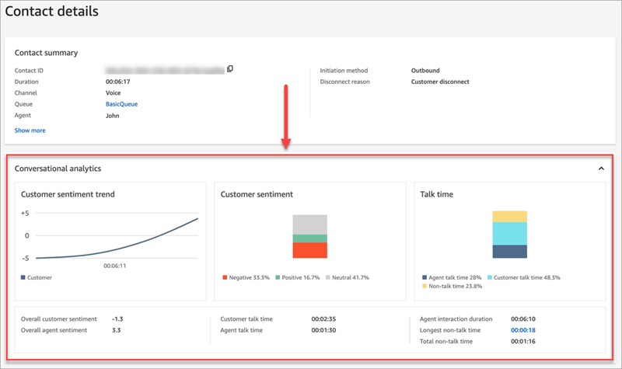Select the dark blue Agent talk segment
622x369 pixels.
click(510, 251)
